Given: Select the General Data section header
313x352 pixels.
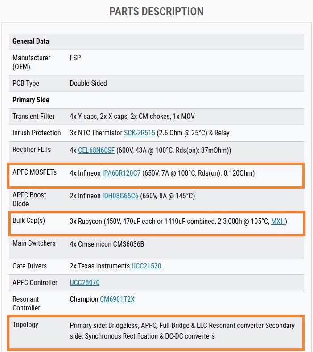Looking at the screenshot, I should click(31, 41).
